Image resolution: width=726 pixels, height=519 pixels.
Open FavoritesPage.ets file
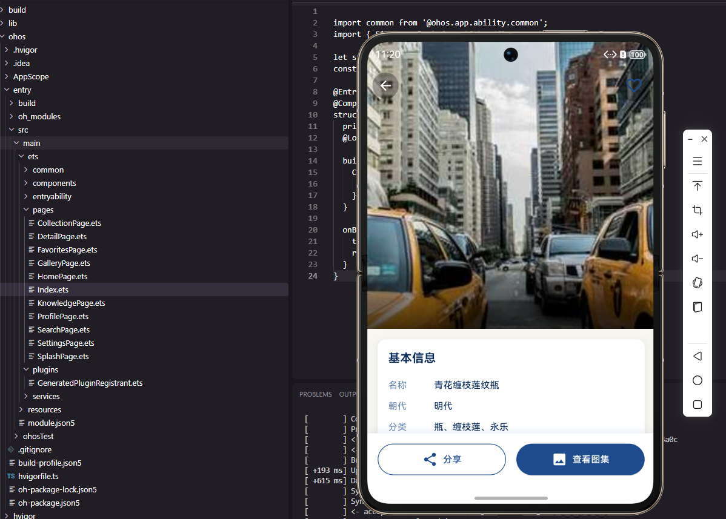tap(67, 250)
